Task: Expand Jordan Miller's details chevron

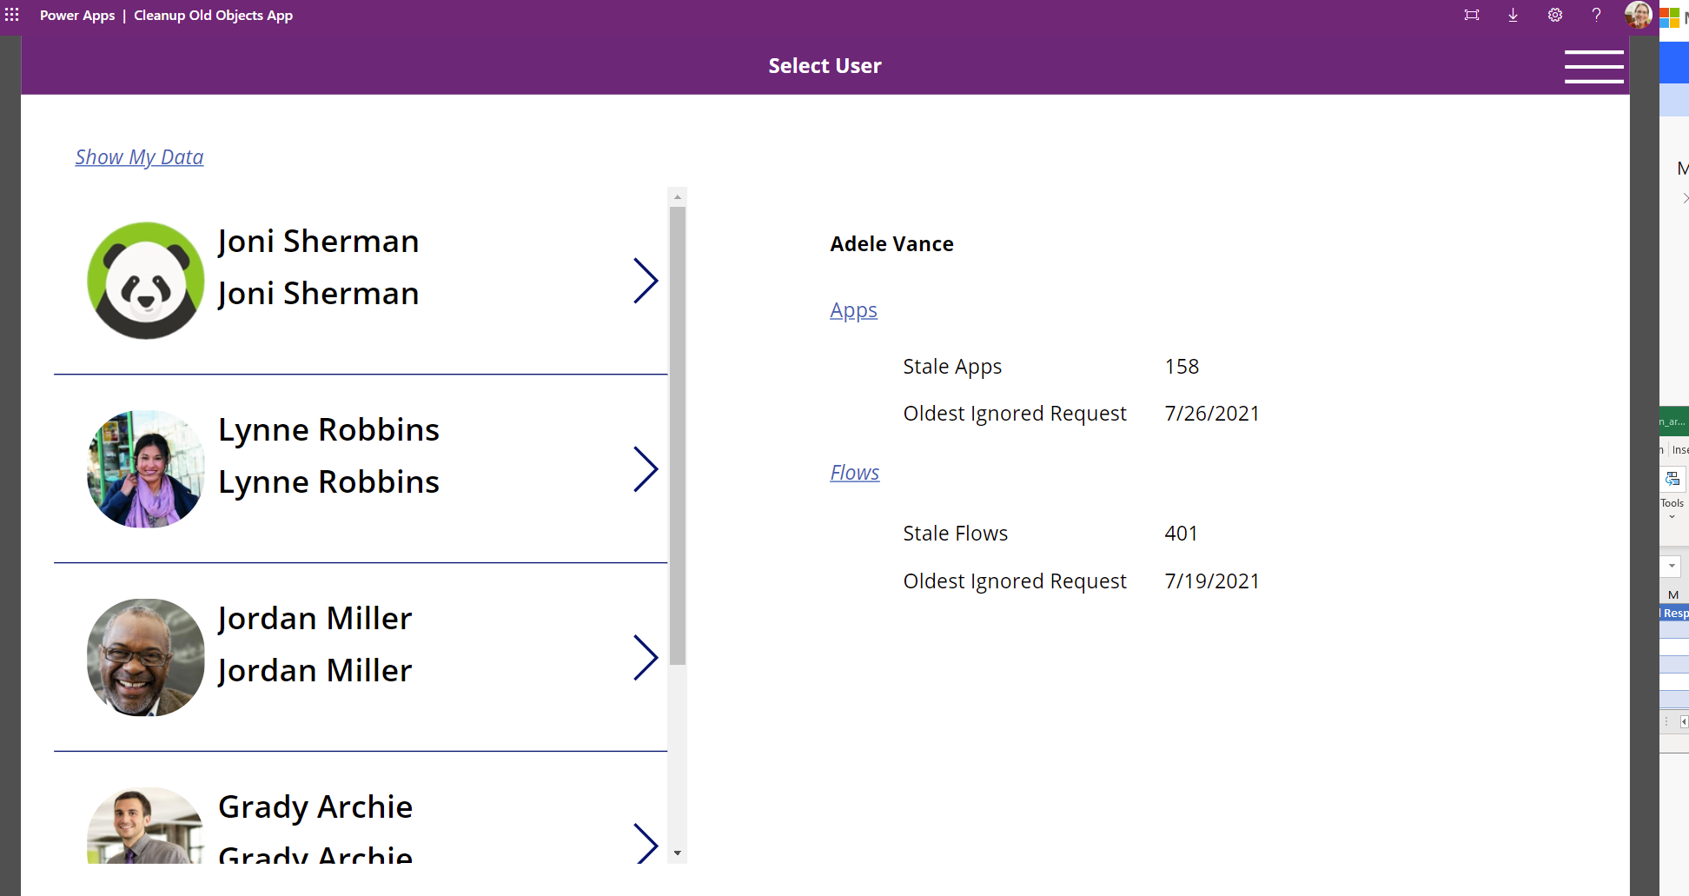Action: point(646,658)
